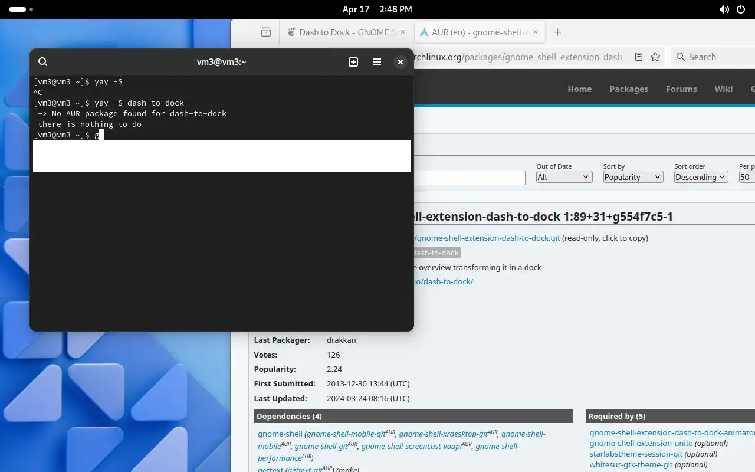Image resolution: width=755 pixels, height=472 pixels.
Task: Open the gnome-shell dependency link
Action: (280, 434)
